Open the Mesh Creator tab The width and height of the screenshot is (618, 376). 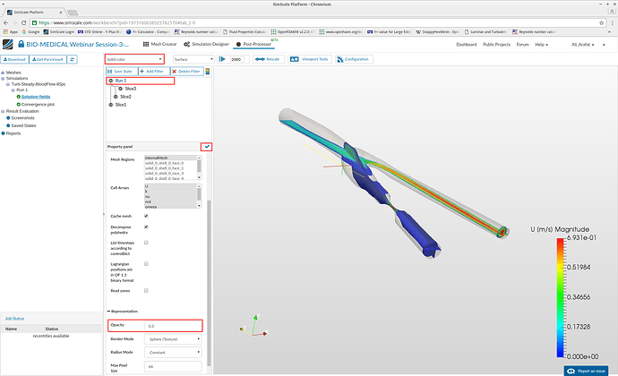coord(159,44)
